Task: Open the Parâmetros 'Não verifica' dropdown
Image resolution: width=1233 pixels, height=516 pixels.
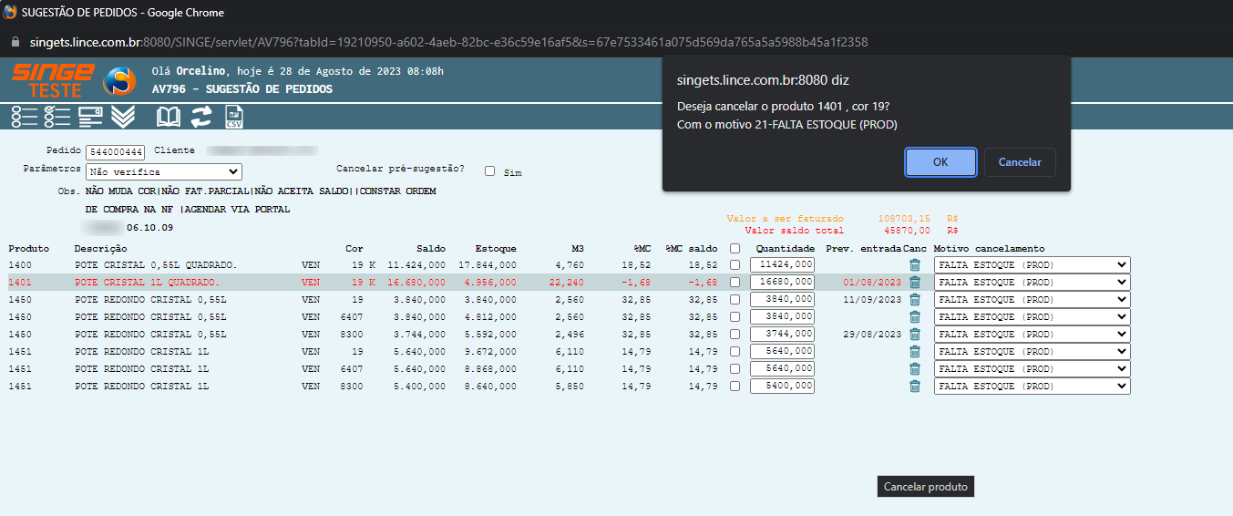Action: (x=163, y=171)
